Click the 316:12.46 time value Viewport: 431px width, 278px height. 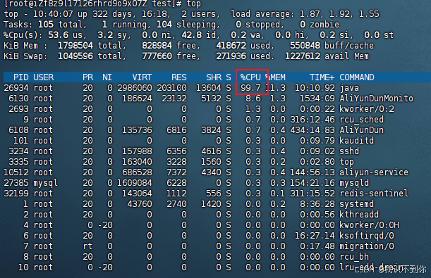(312, 120)
